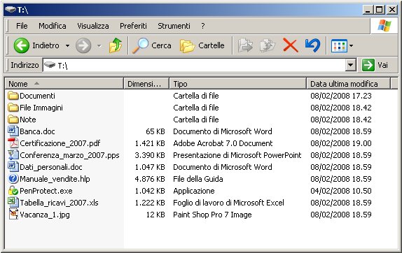Click the Move To folder icon
Screen dimensions: 402x253
[x=245, y=45]
